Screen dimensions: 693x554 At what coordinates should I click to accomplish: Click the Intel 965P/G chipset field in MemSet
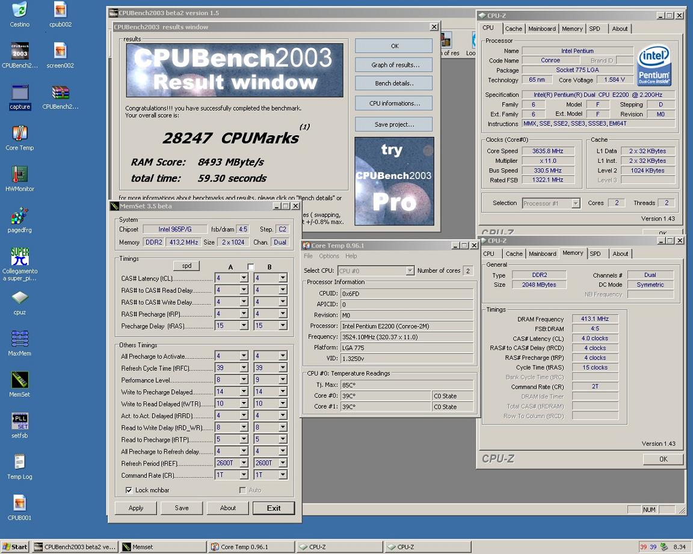[175, 229]
